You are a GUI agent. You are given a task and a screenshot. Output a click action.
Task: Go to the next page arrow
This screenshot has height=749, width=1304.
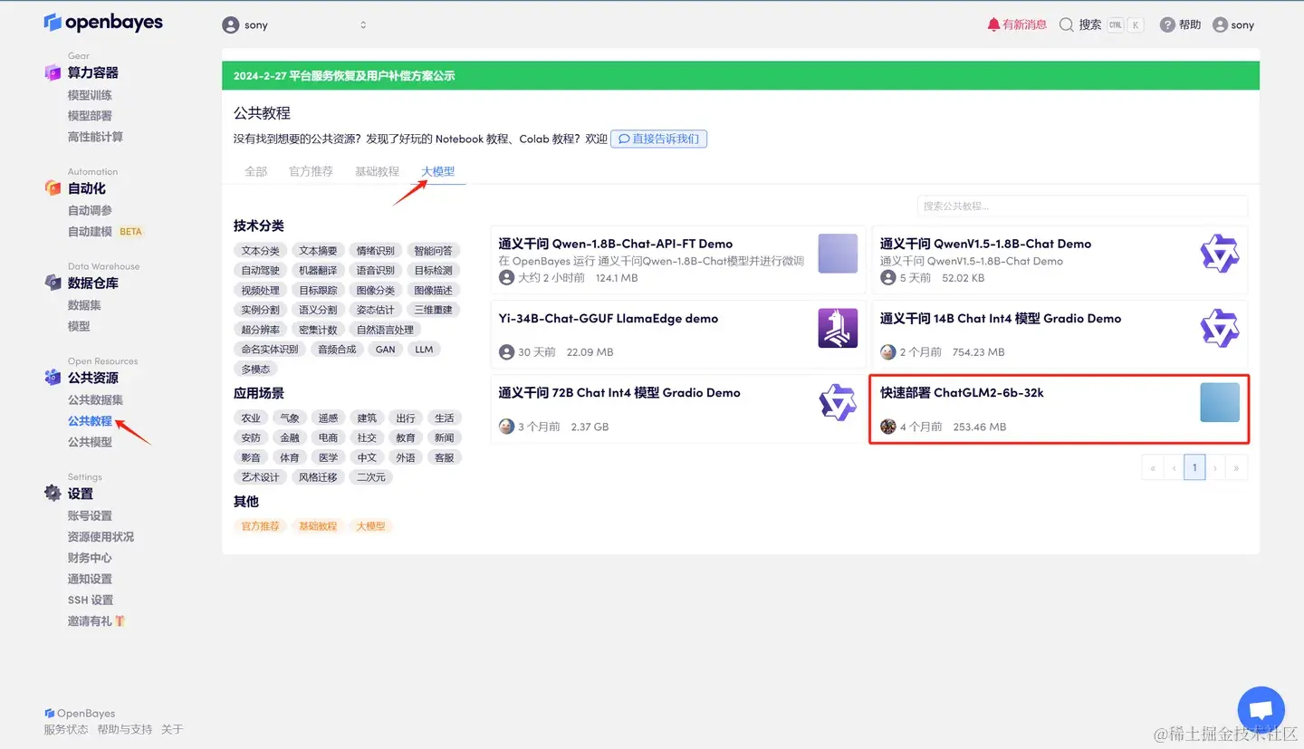(1215, 467)
